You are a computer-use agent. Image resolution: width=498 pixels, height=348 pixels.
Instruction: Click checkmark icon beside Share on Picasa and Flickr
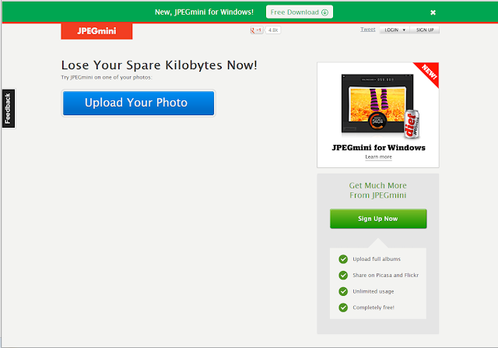(x=343, y=276)
